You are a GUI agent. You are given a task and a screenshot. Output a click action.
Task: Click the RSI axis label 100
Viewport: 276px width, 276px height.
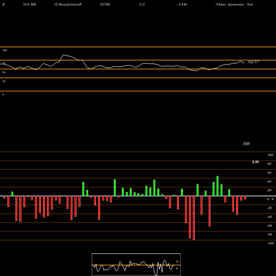pyautogui.click(x=4, y=50)
